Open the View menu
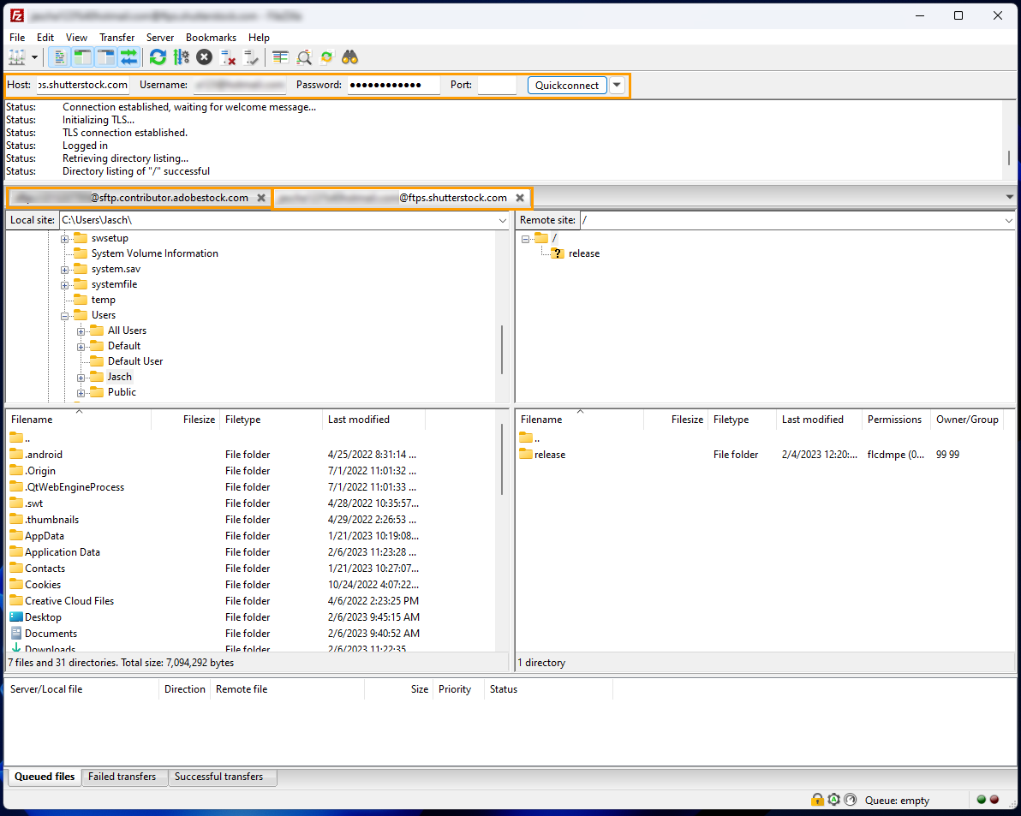 [x=76, y=37]
